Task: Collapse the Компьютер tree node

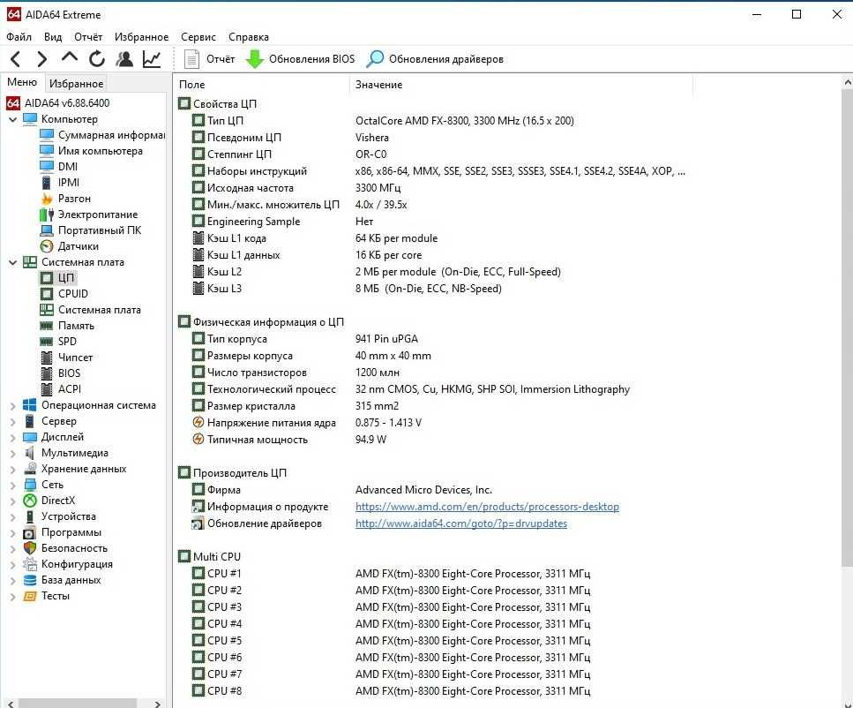Action: 13,118
